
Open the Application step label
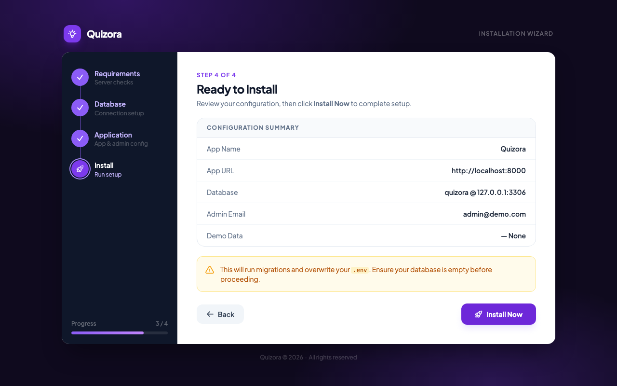click(x=113, y=135)
